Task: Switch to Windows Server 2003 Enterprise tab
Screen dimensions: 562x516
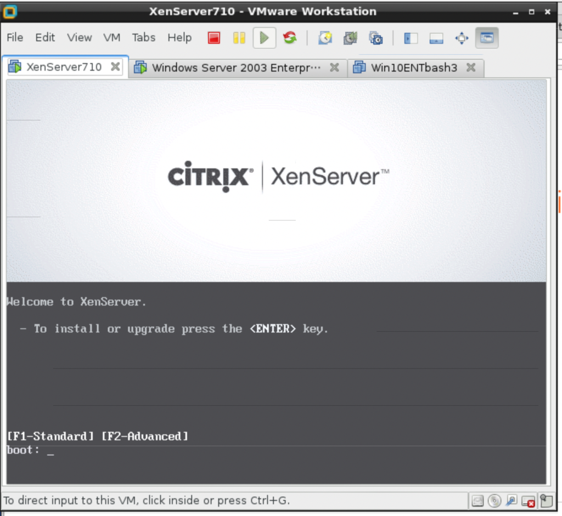Action: [x=236, y=67]
